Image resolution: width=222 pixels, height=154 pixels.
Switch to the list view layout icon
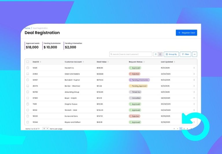(x=156, y=54)
